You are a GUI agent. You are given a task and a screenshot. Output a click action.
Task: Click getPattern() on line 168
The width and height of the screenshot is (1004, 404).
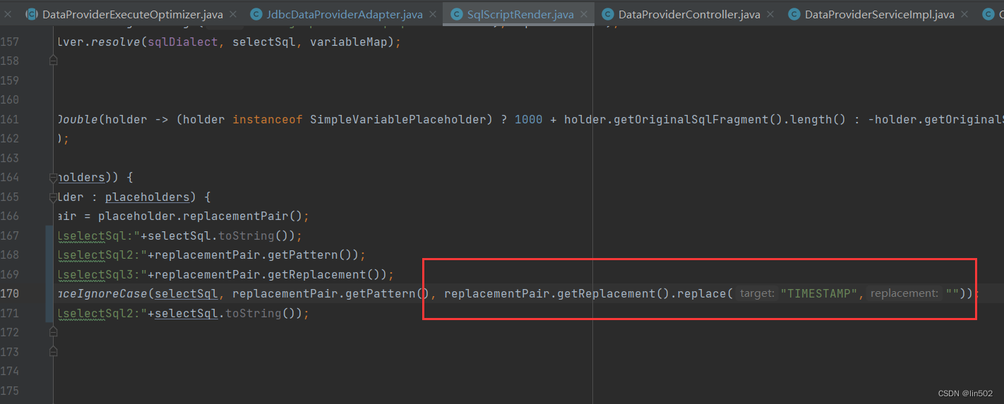pyautogui.click(x=313, y=255)
